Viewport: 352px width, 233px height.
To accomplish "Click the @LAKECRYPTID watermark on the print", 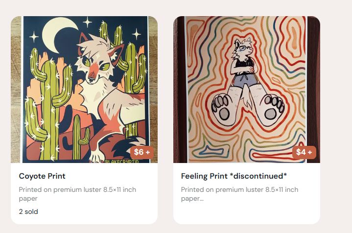I will [x=121, y=161].
